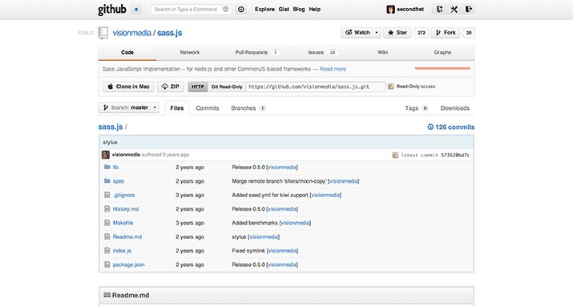Open the Explore menu
The height and width of the screenshot is (307, 573).
coord(264,10)
